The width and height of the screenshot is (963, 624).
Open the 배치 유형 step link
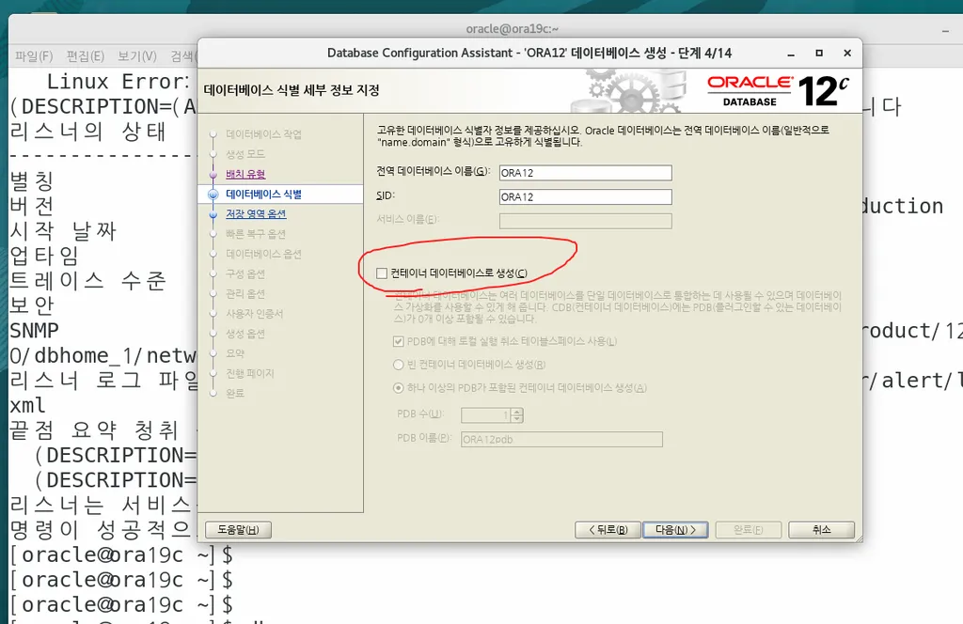[245, 174]
